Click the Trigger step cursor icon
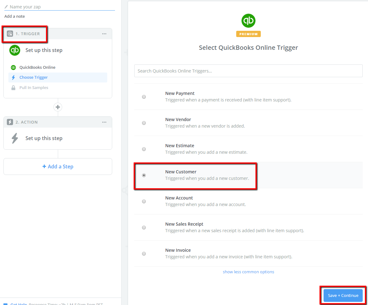This screenshot has height=305, width=368. coord(10,34)
